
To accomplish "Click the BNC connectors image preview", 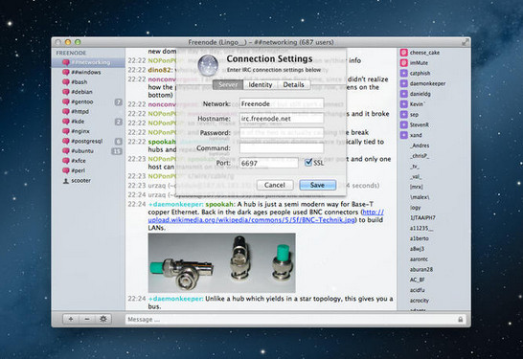I will point(222,262).
